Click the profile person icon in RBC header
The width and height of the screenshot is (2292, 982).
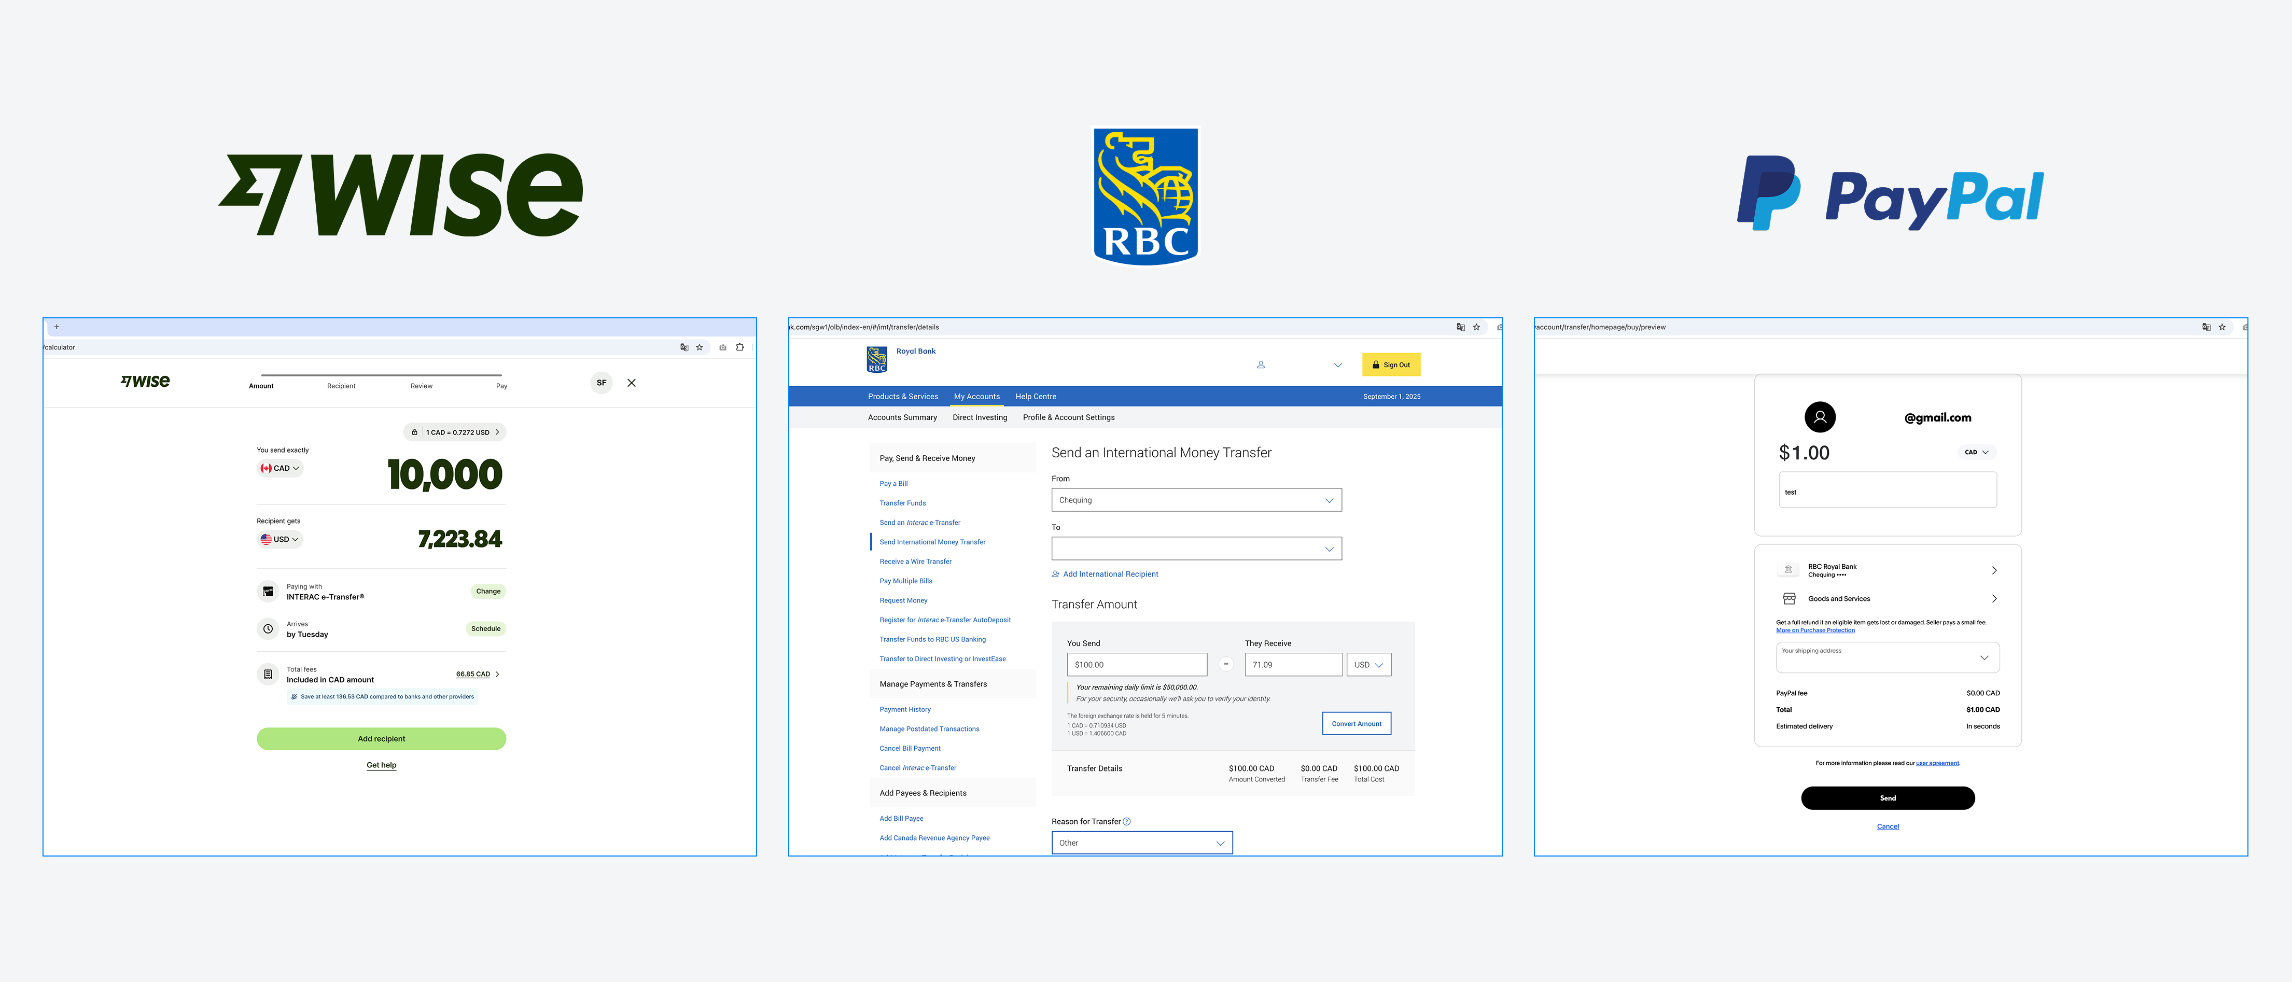tap(1261, 364)
